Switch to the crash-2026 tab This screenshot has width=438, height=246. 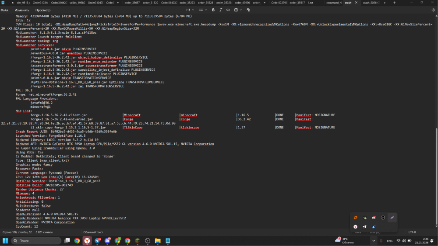pyautogui.click(x=371, y=3)
